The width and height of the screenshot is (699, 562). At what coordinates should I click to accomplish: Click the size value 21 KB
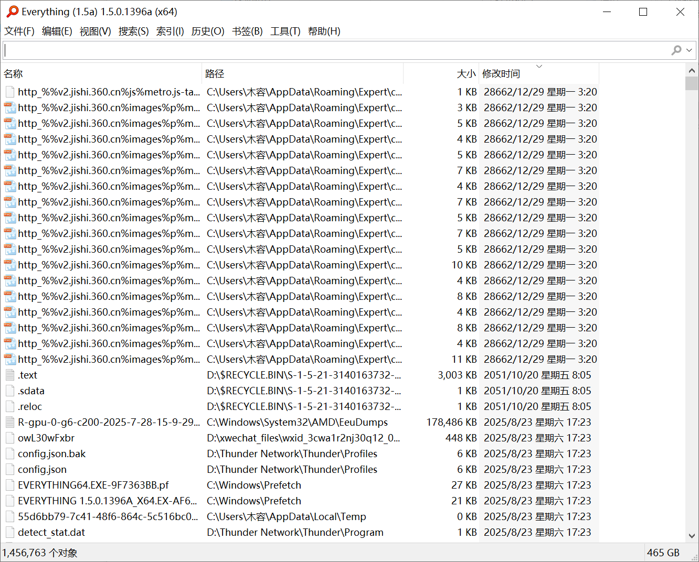tap(464, 501)
